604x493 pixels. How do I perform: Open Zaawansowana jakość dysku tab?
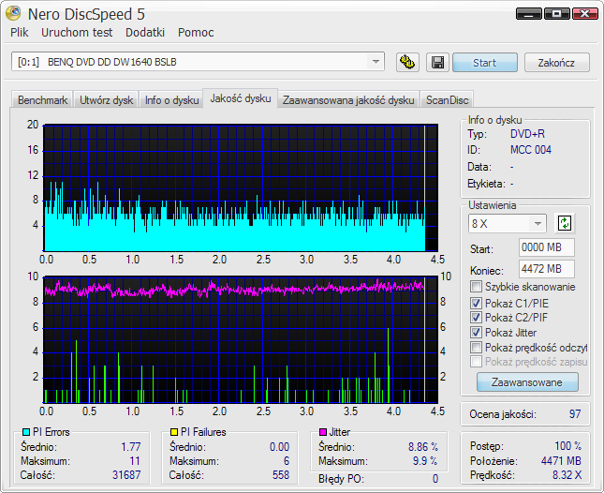coord(348,100)
